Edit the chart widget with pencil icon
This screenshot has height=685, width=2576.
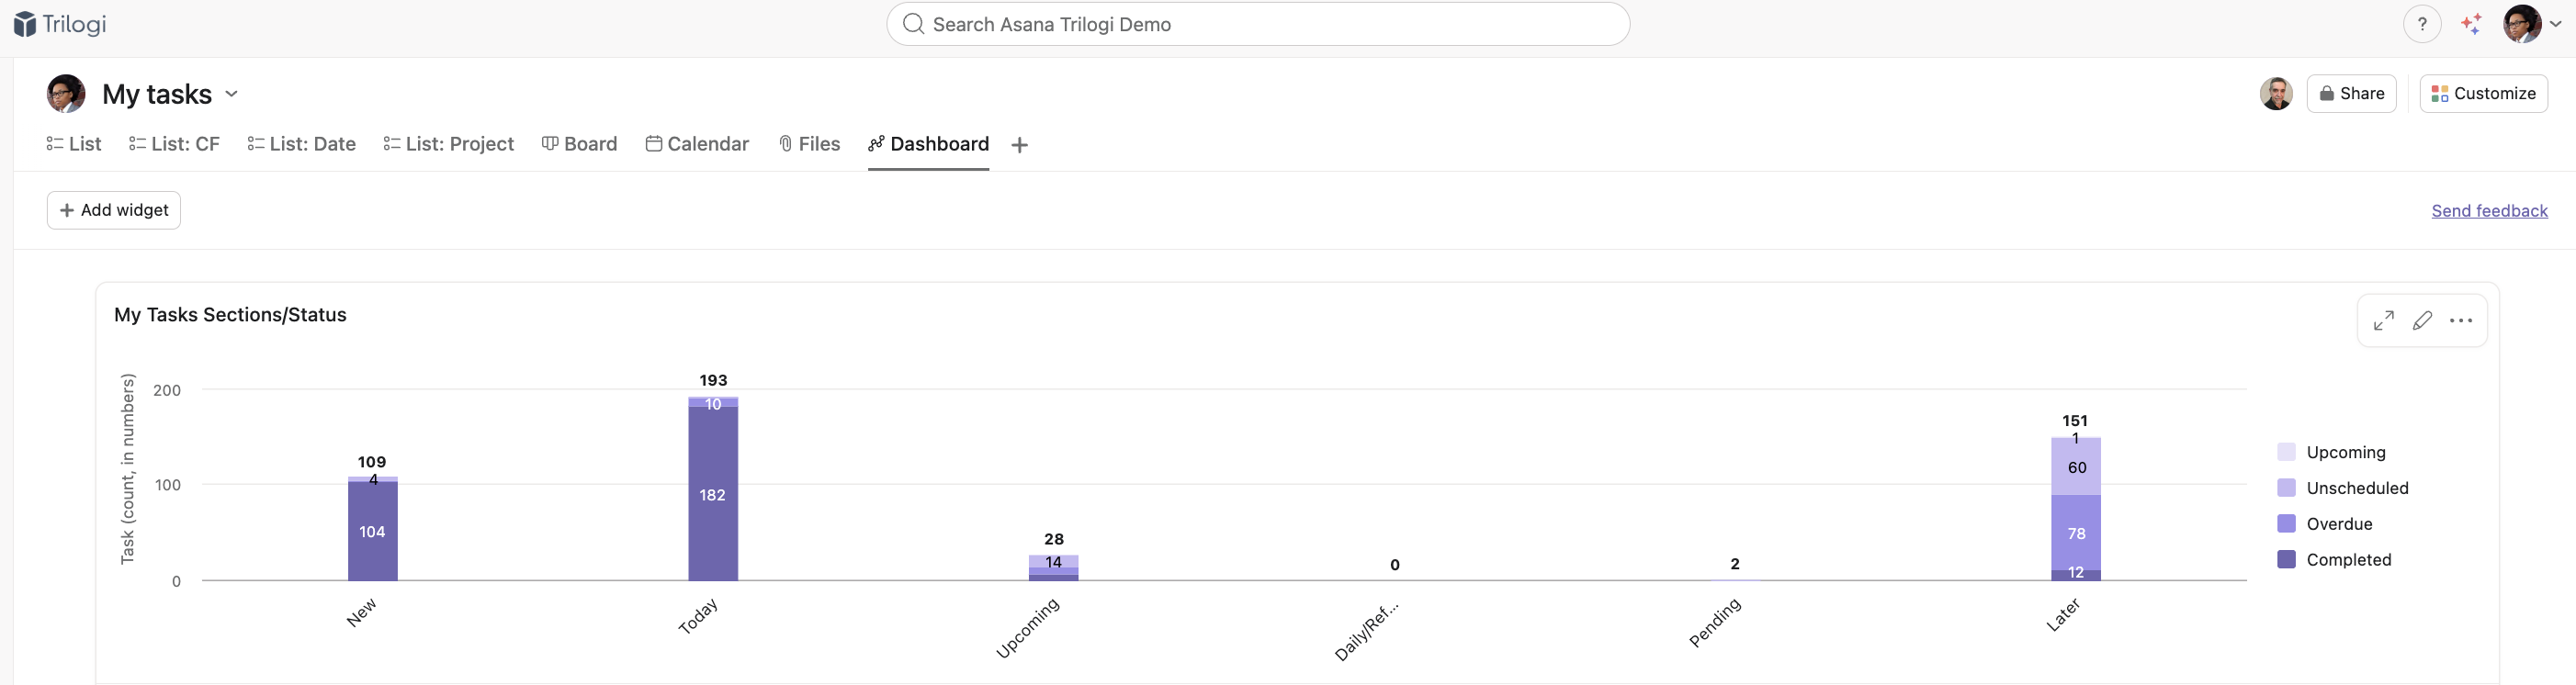(2422, 320)
